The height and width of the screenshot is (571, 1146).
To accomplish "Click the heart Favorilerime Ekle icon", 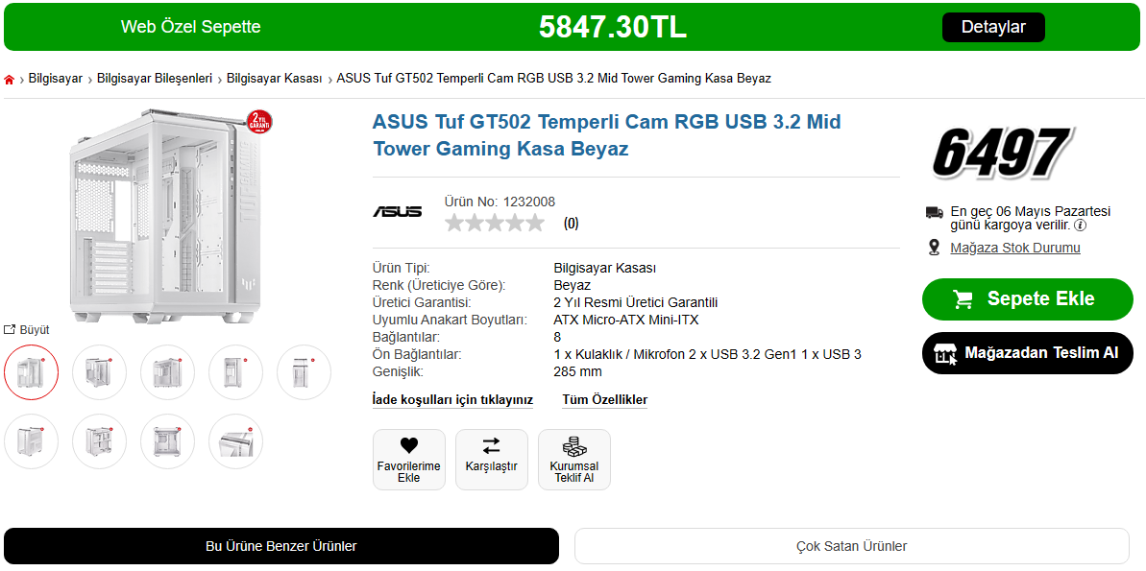I will tap(409, 445).
